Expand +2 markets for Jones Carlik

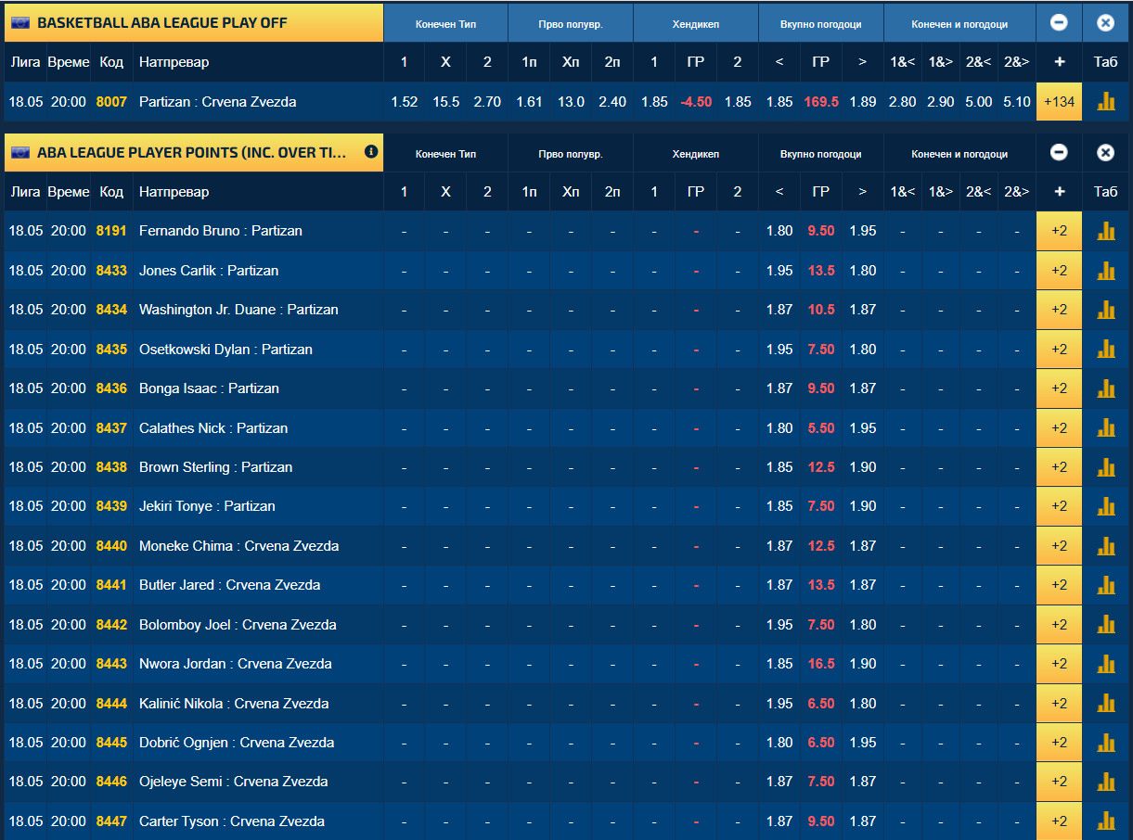pos(1059,271)
